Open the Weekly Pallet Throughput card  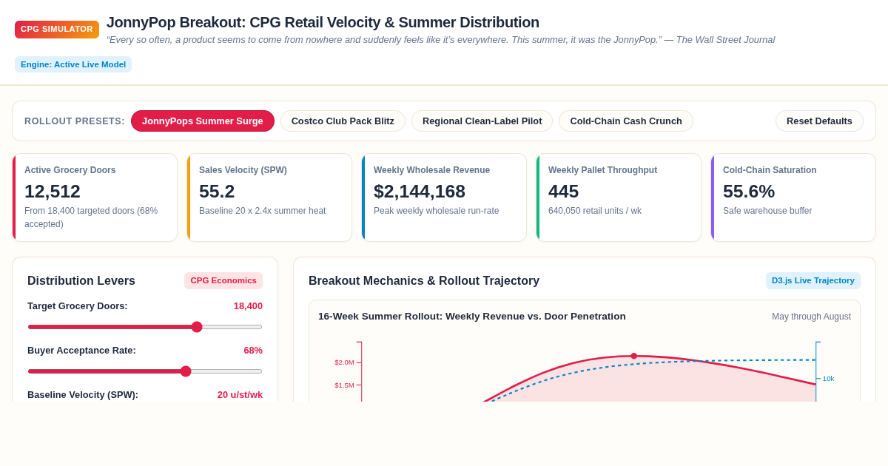(x=619, y=197)
